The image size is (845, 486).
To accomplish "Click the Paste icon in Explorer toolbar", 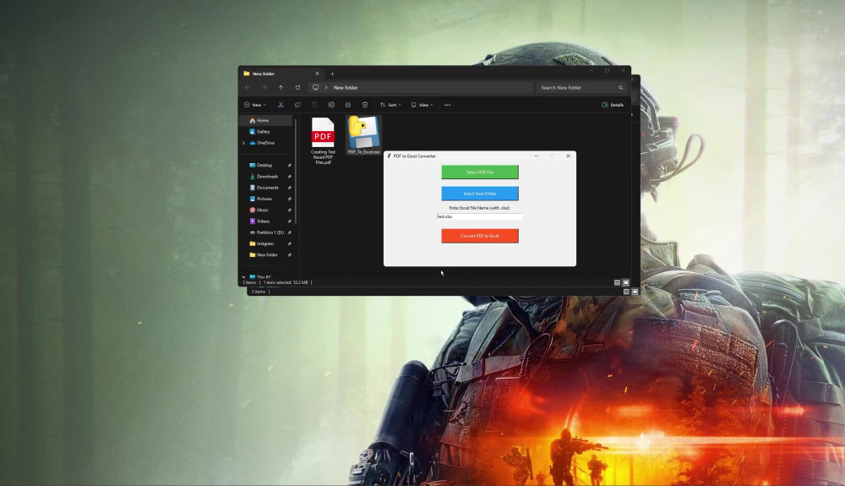I will [314, 105].
